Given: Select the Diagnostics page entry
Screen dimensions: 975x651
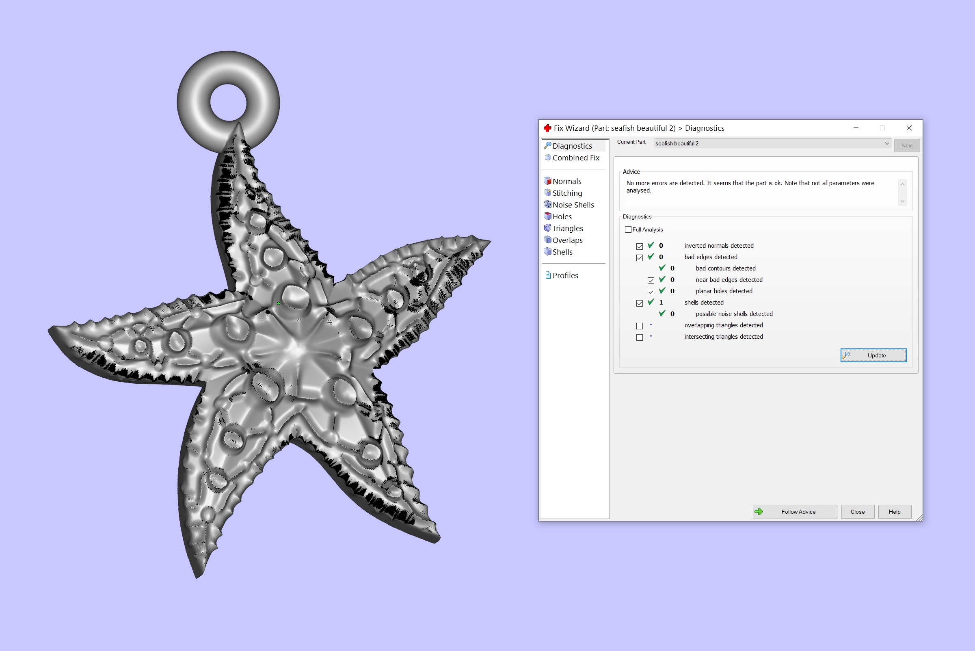Looking at the screenshot, I should coord(571,146).
